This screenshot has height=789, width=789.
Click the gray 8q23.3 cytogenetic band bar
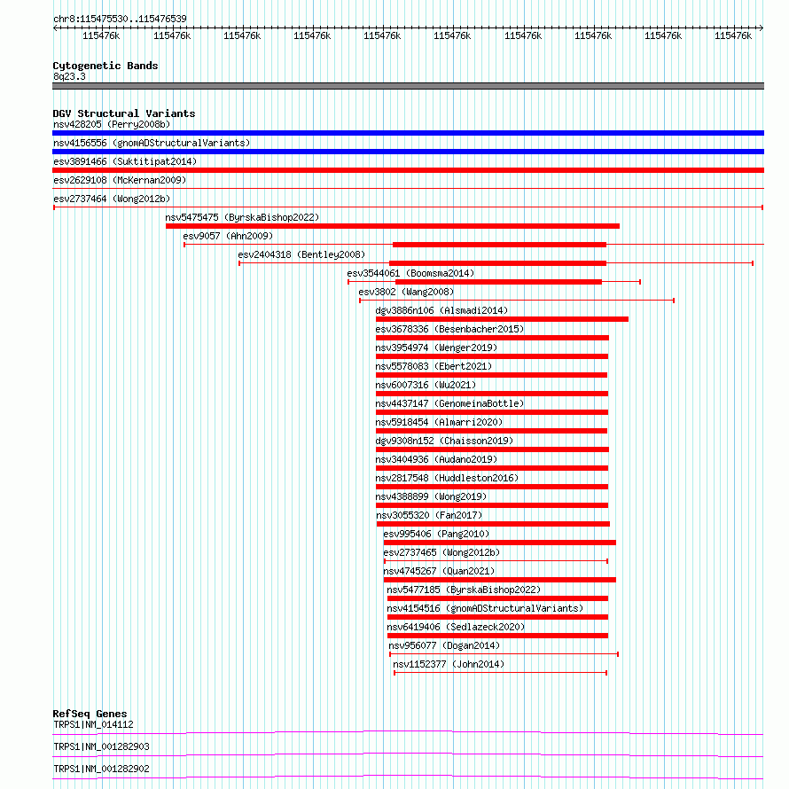click(408, 86)
